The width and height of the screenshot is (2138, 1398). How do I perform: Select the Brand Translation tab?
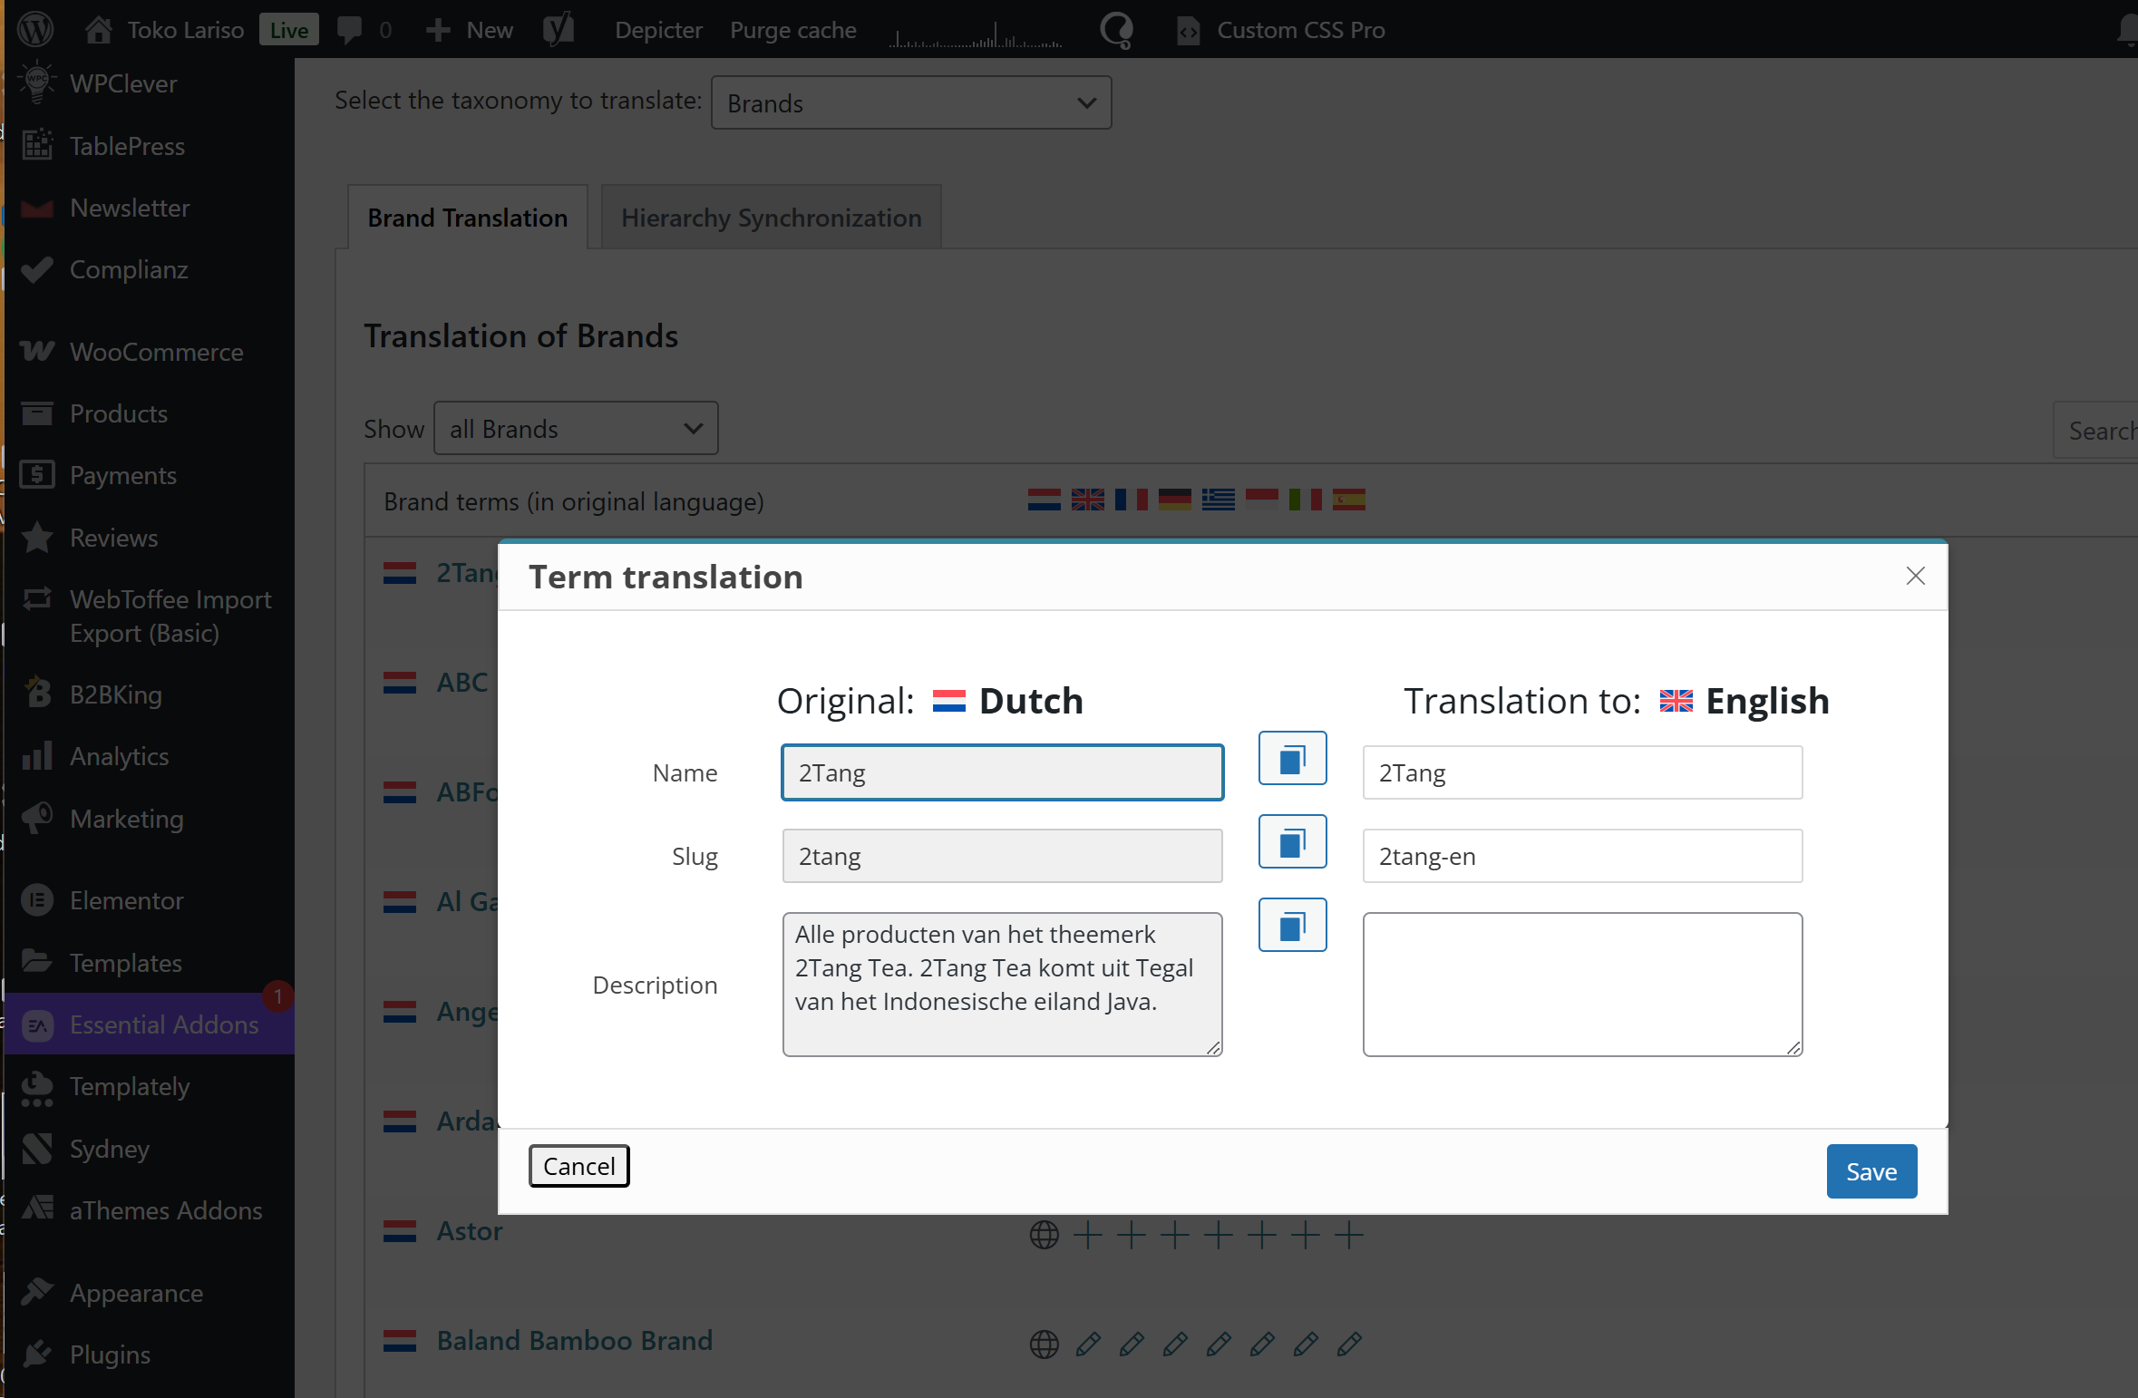click(467, 218)
